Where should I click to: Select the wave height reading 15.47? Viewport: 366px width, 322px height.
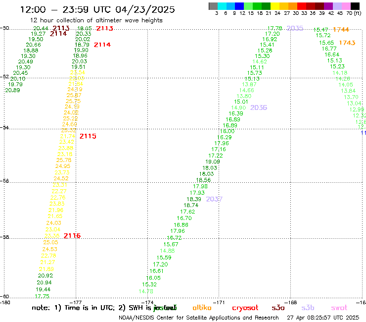coord(320,30)
